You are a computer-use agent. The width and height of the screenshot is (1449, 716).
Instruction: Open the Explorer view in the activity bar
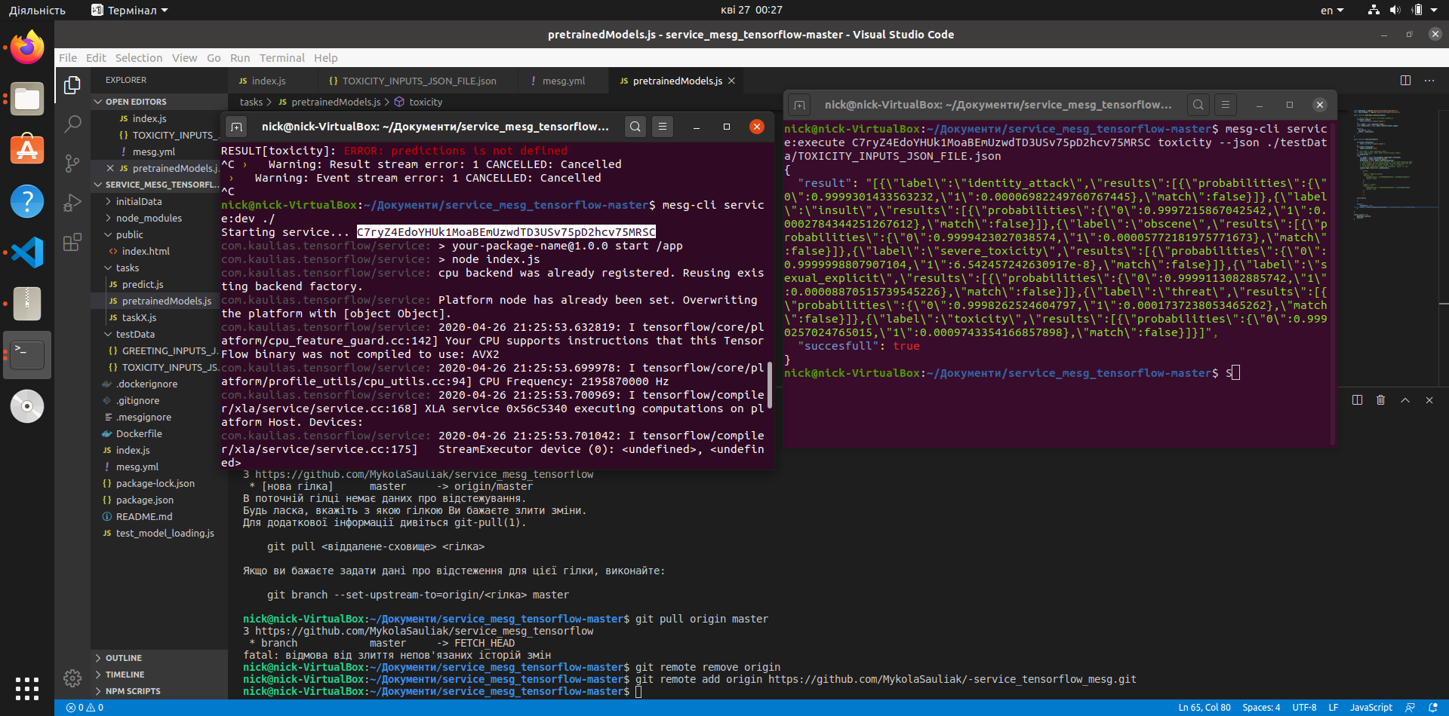[x=72, y=85]
